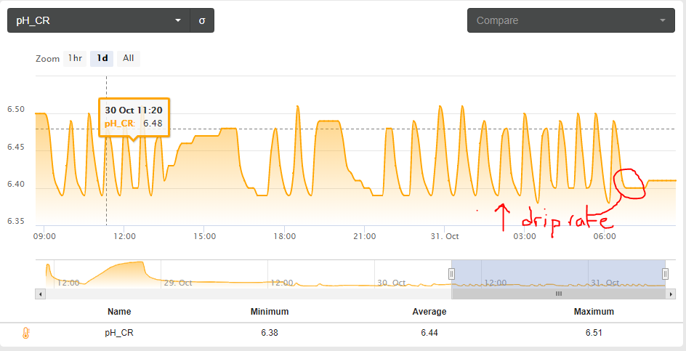Click the 03:00 x-axis label
The width and height of the screenshot is (686, 351).
coord(525,236)
